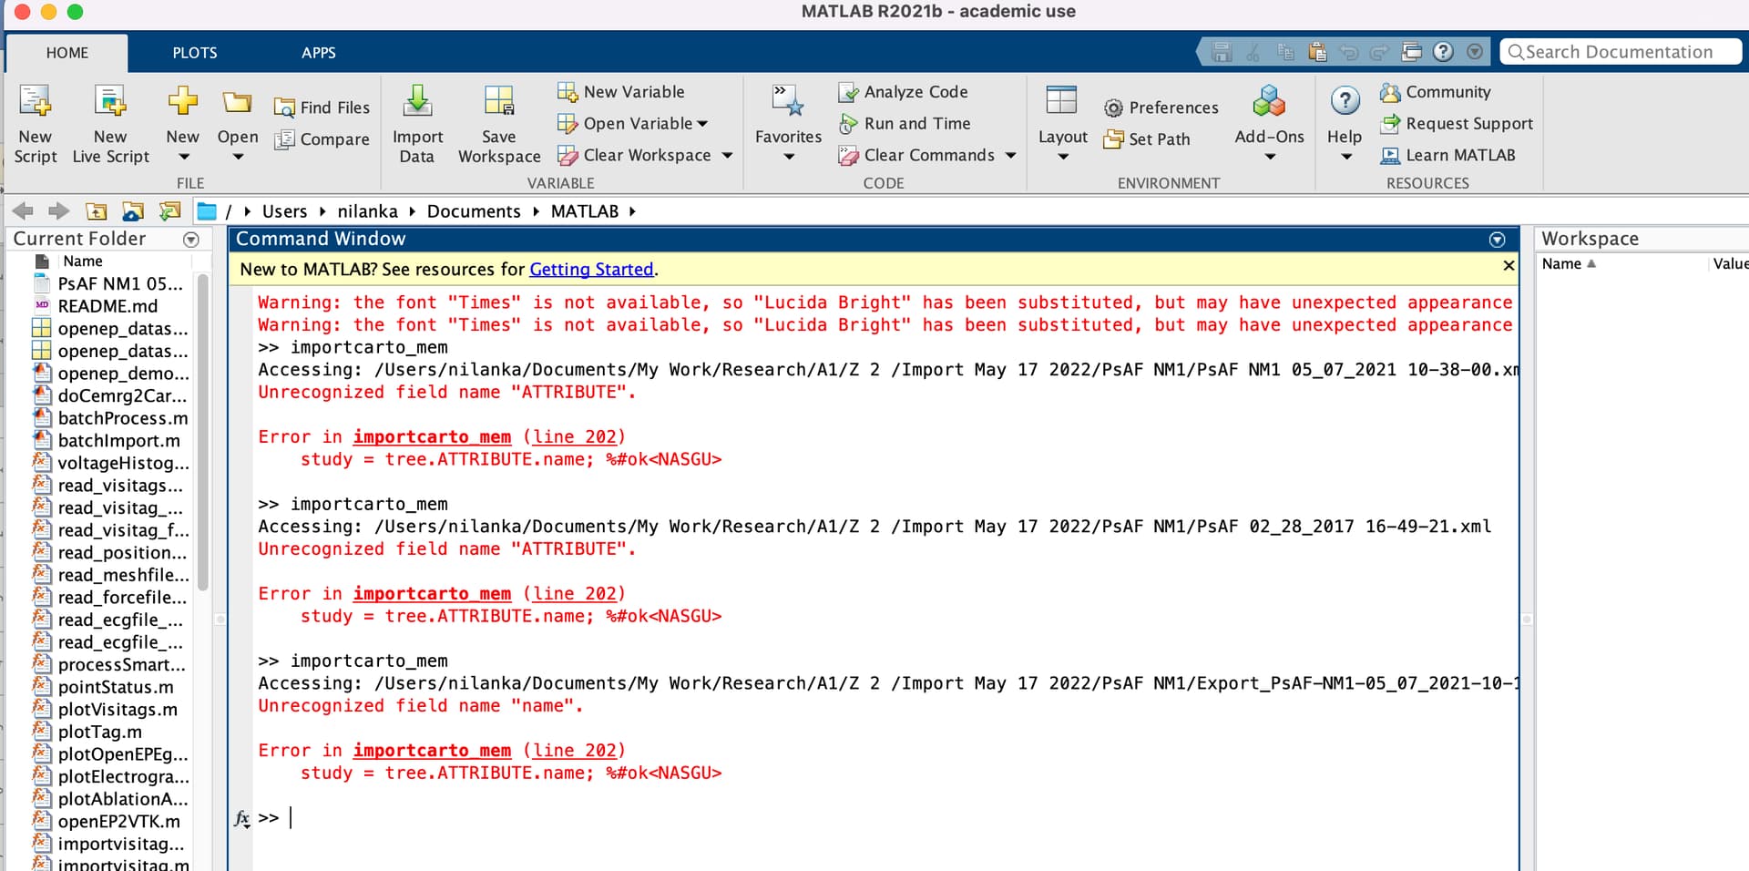Switch to the HOME tab
The height and width of the screenshot is (871, 1749).
pos(67,53)
